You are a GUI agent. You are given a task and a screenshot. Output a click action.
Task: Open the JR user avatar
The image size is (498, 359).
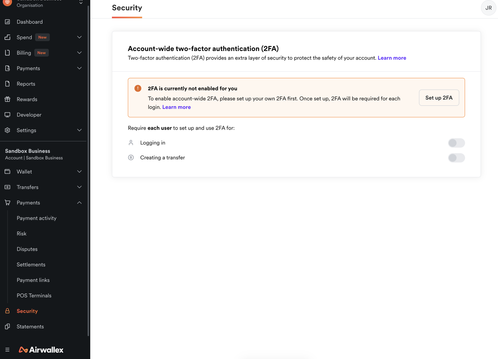tap(488, 8)
